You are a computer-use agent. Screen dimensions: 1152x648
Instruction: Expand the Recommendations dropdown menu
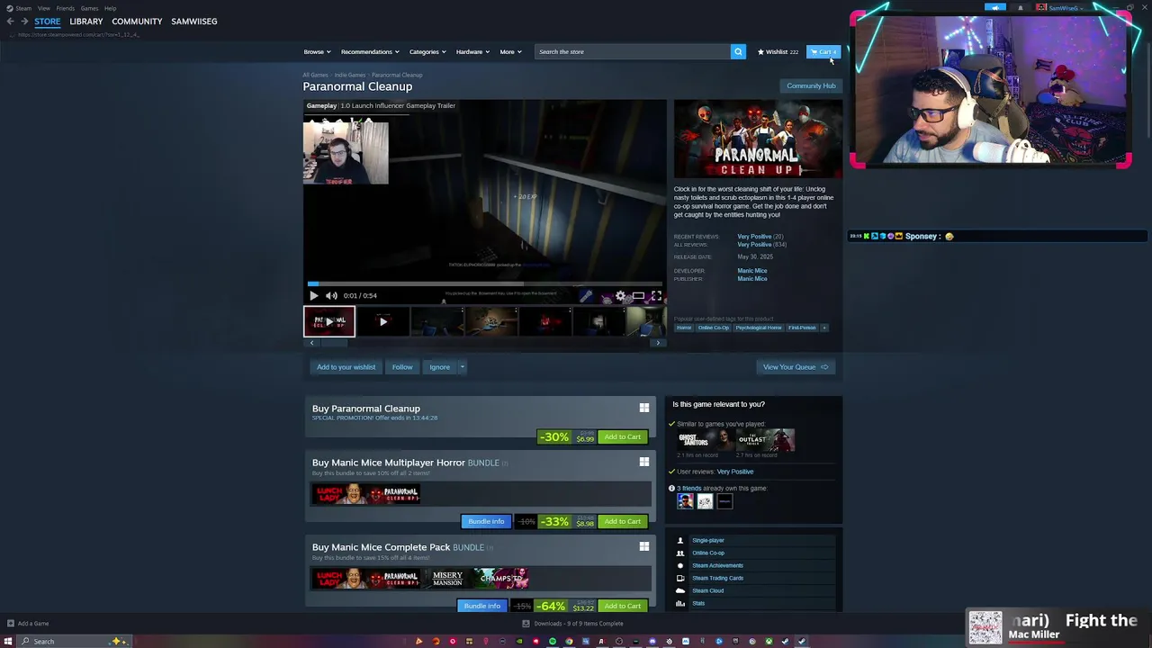point(370,51)
